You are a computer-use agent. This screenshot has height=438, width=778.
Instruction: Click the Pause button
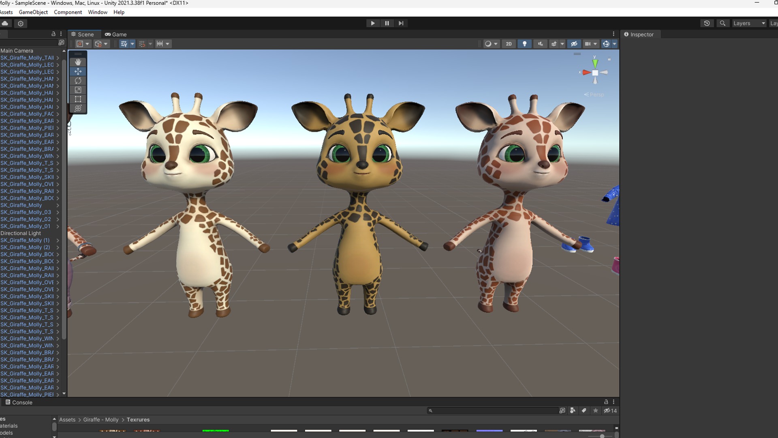pyautogui.click(x=387, y=23)
